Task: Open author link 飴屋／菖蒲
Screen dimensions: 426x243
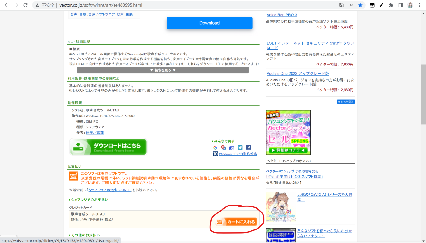Action: point(95,133)
